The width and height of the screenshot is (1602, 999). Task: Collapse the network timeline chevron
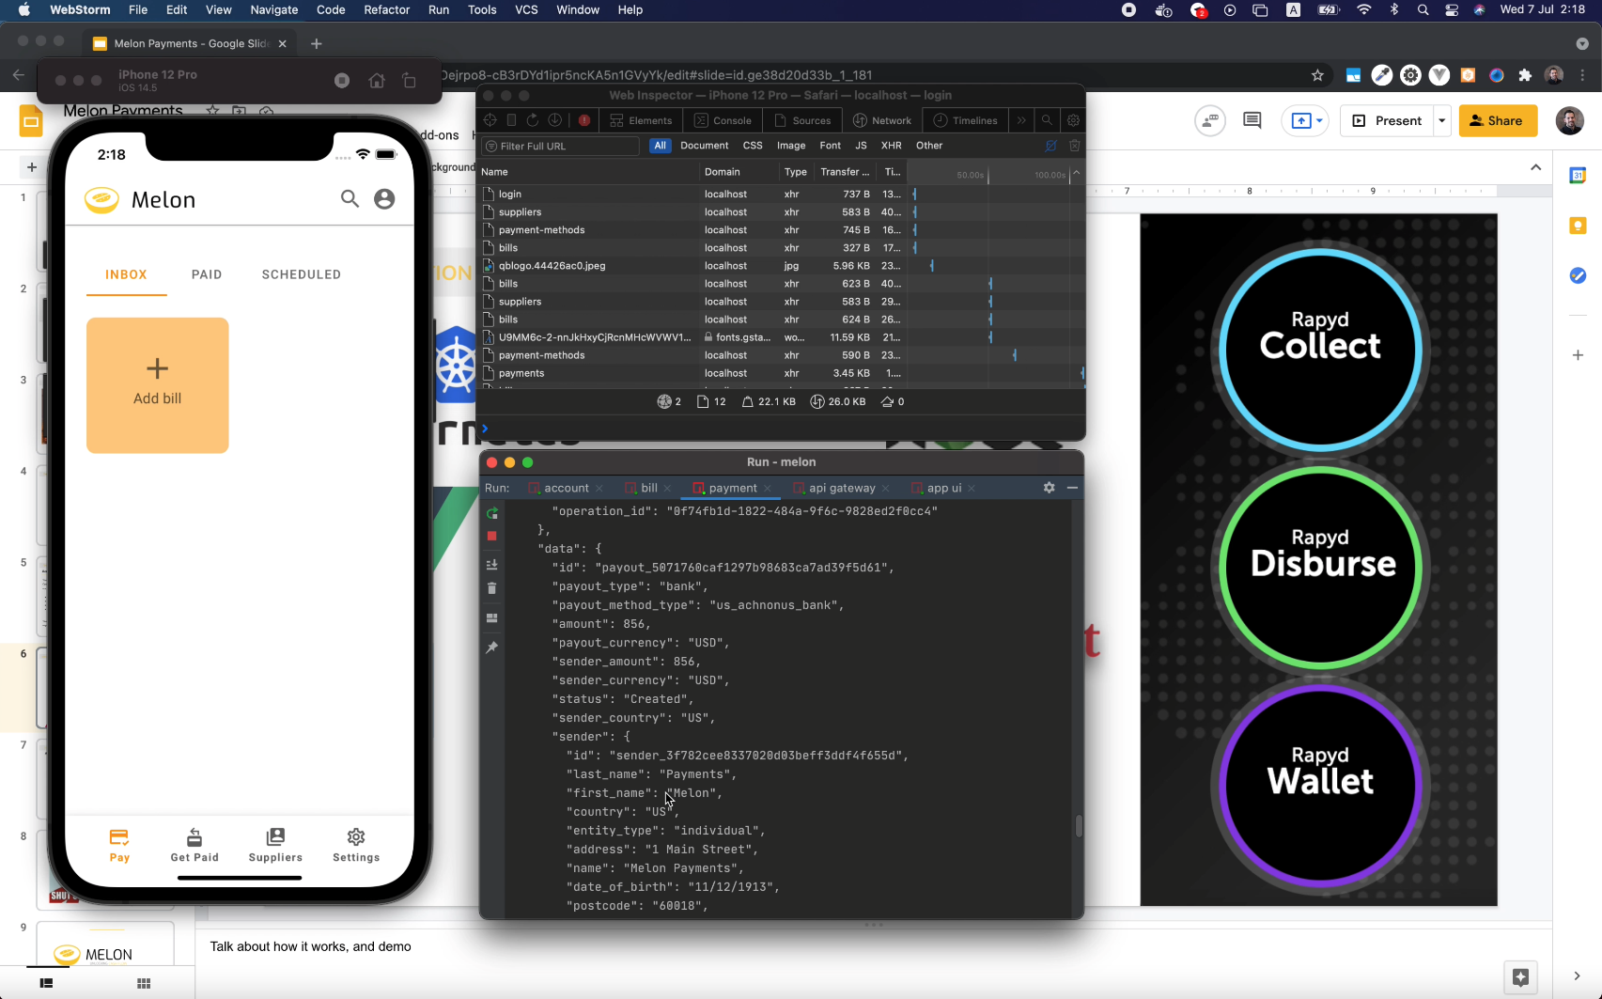(1077, 173)
